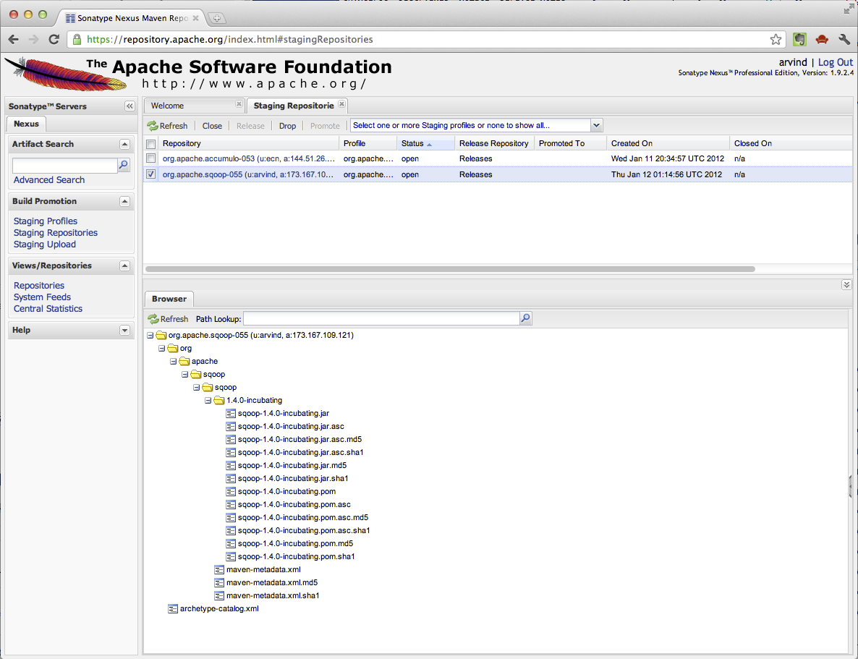Screen dimensions: 858x659
Task: Click the green lock icon in address bar
Action: [77, 39]
